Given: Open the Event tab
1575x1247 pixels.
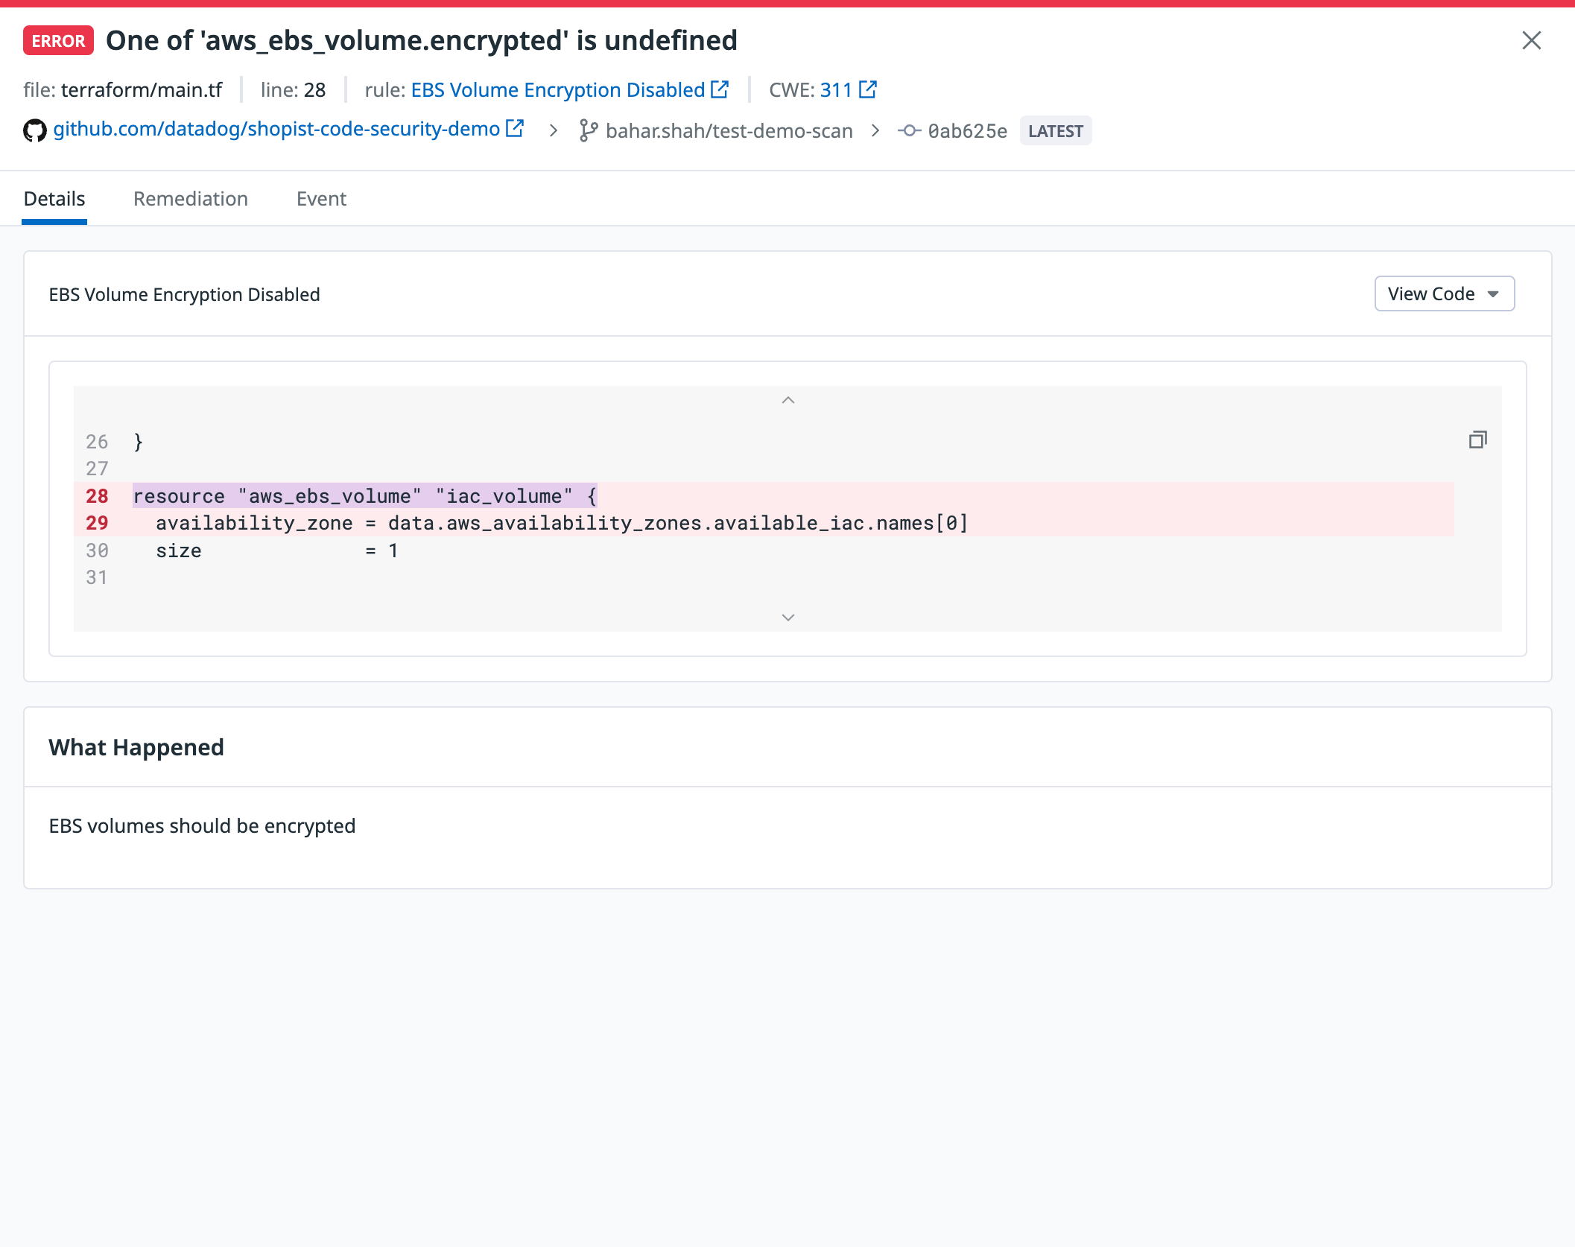Looking at the screenshot, I should pyautogui.click(x=321, y=199).
